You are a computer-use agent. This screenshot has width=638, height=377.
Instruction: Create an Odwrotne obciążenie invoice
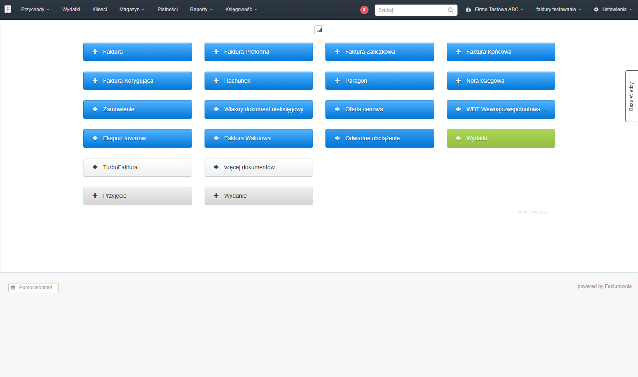tap(380, 138)
